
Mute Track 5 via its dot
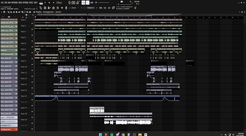point(32,41)
